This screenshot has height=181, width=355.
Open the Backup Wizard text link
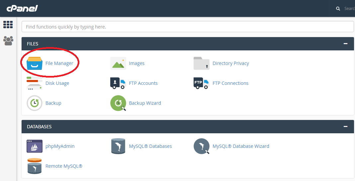(145, 103)
